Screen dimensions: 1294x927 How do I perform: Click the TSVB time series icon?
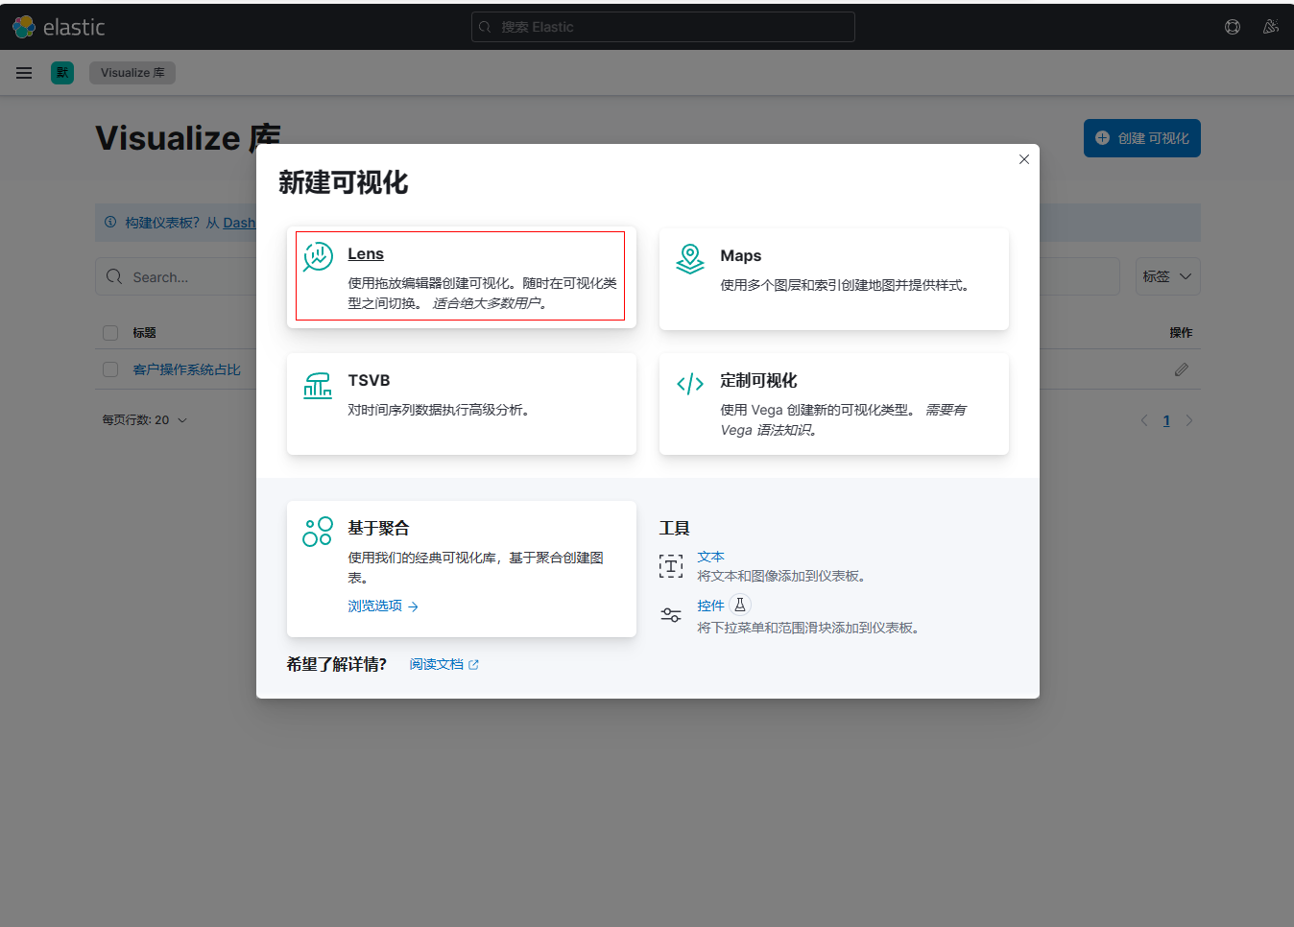tap(318, 385)
